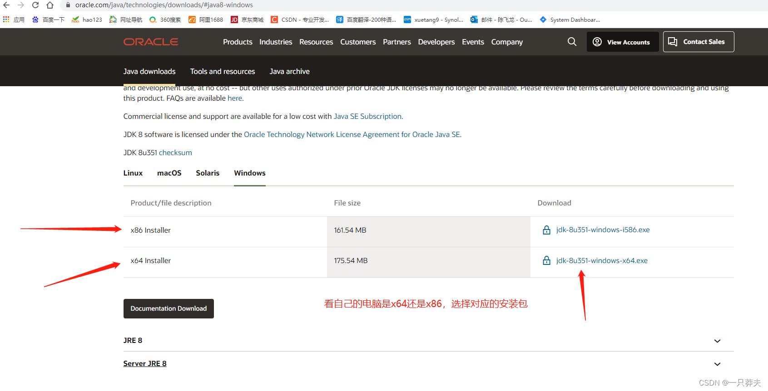The height and width of the screenshot is (391, 768).
Task: Click lock icon beside i586 download
Action: coord(547,230)
